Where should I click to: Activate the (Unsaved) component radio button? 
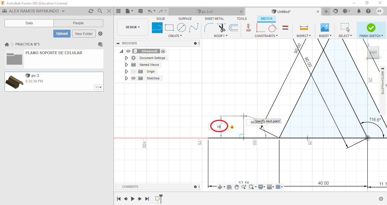pos(163,51)
